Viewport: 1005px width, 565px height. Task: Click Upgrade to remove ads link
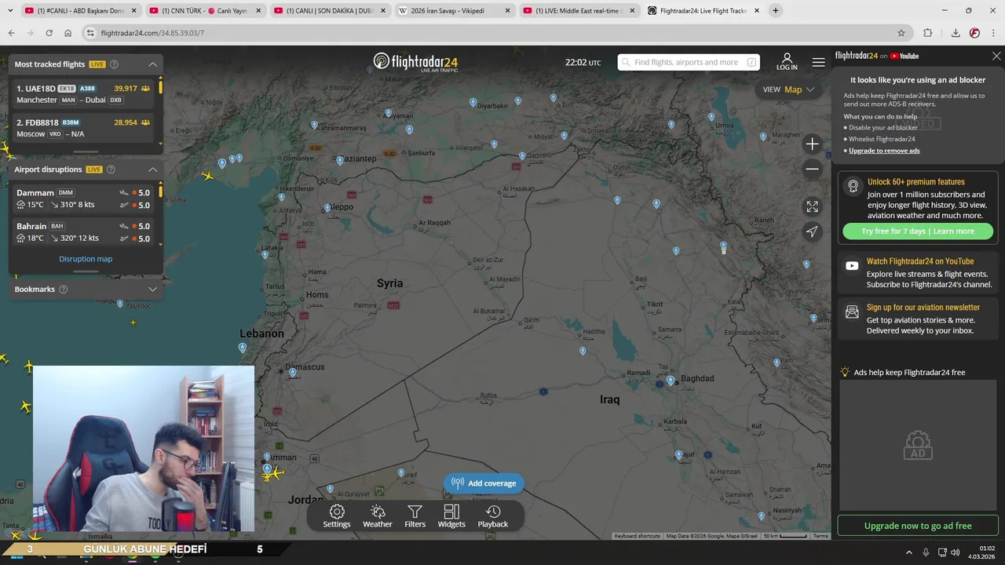coord(884,151)
